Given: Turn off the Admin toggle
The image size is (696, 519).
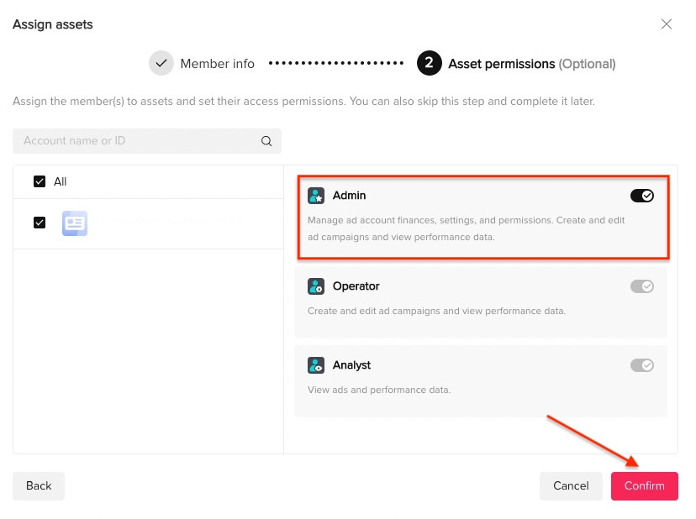Looking at the screenshot, I should point(642,196).
